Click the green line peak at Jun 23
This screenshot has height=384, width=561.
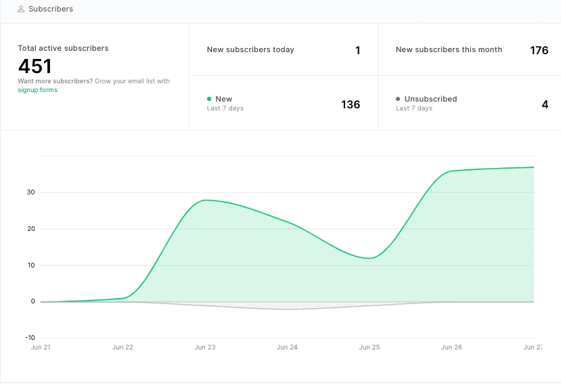tap(205, 200)
